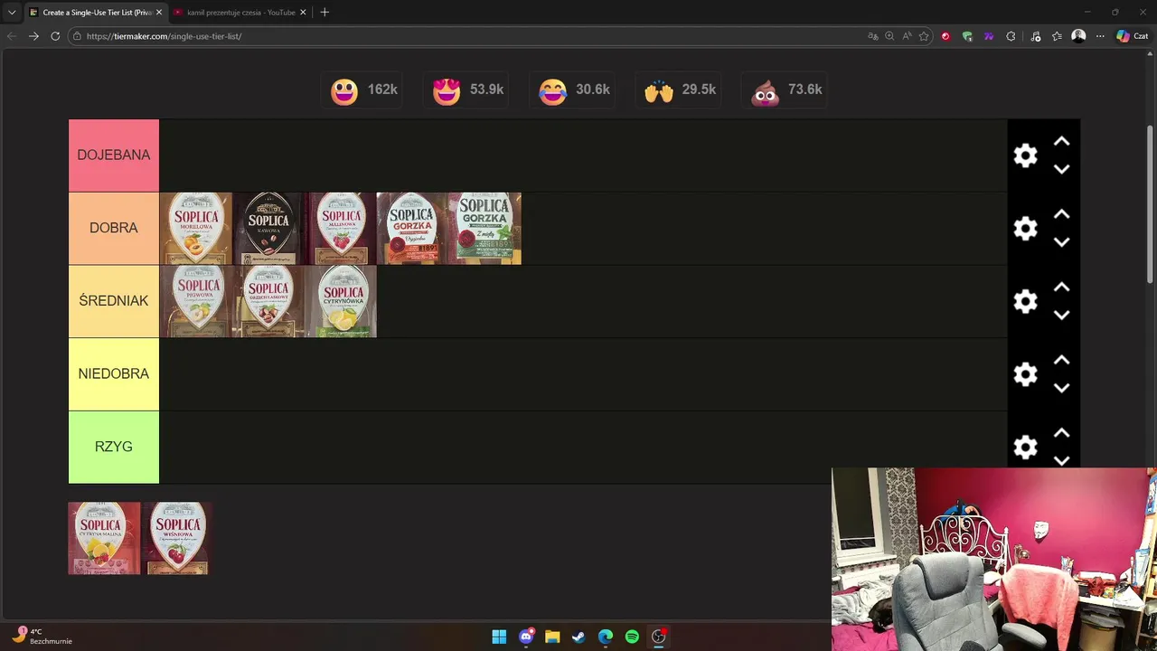
Task: View site information lock icon
Action: [x=78, y=36]
